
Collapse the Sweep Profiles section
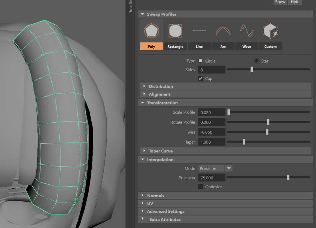(143, 14)
